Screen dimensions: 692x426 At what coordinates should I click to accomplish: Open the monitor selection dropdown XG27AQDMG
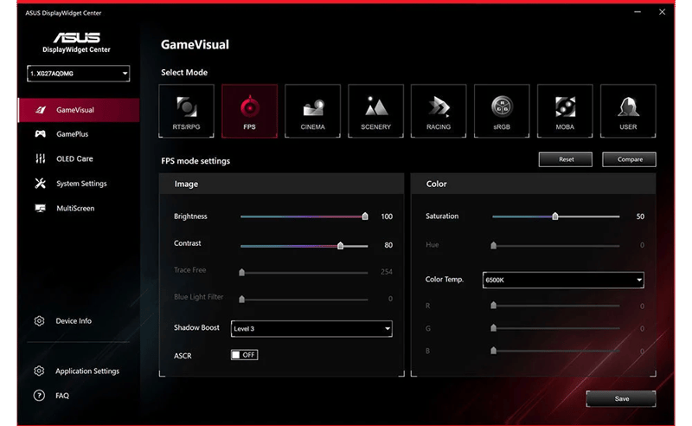[x=78, y=74]
